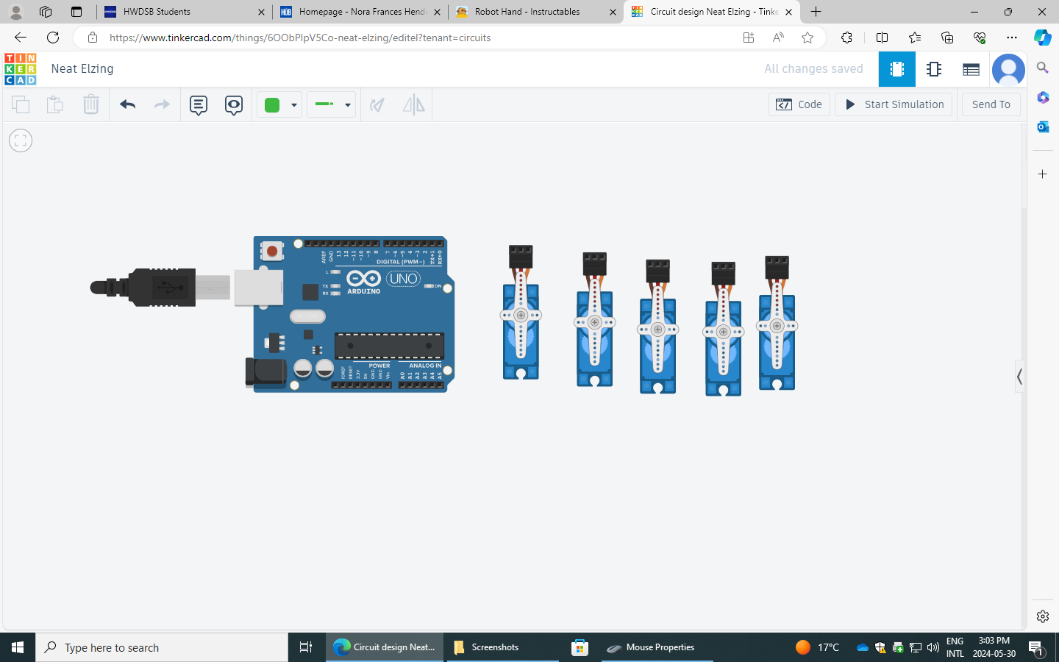Click the Mirror component icon
Image resolution: width=1059 pixels, height=662 pixels.
click(414, 105)
